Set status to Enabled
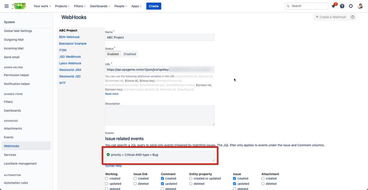Image resolution: width=368 pixels, height=190 pixels. (113, 54)
